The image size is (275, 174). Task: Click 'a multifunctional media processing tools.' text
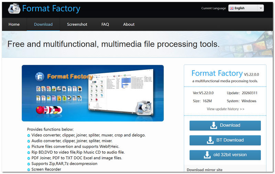tap(225, 81)
